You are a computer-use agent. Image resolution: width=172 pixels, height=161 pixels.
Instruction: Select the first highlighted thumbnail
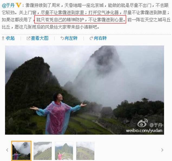(21, 151)
